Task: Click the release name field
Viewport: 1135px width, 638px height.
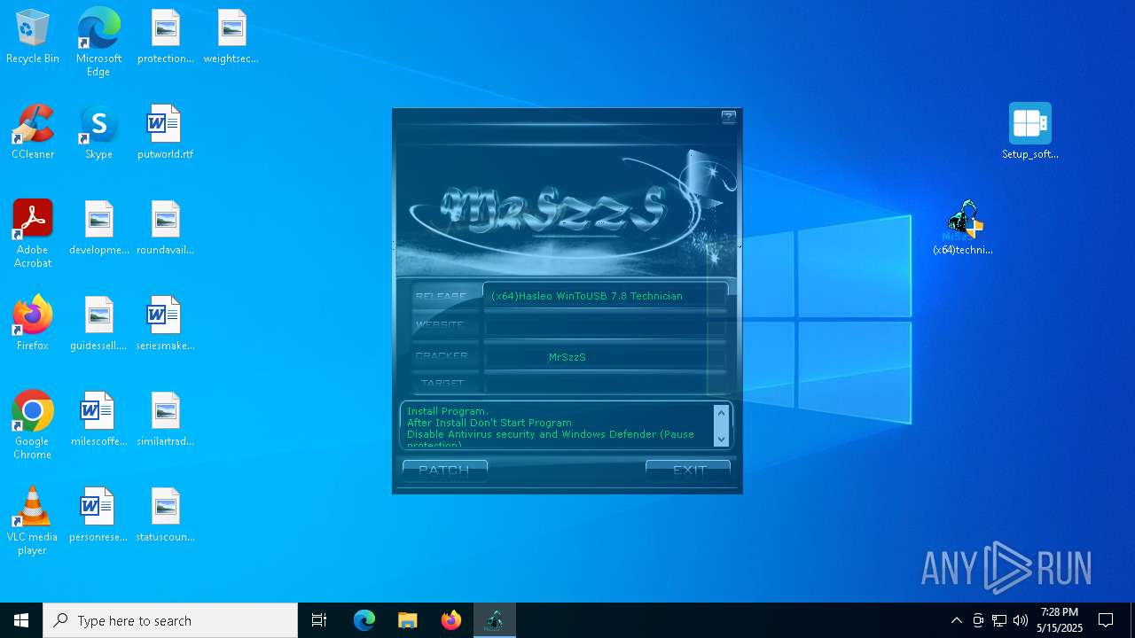Action: point(605,296)
